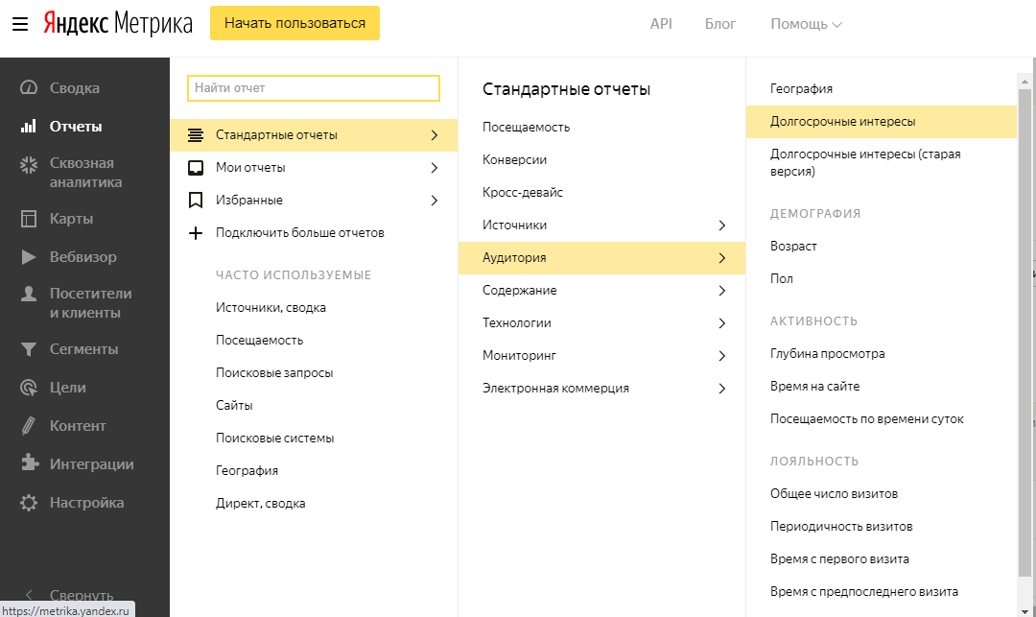Open Глубина просмотра report
Image resolution: width=1036 pixels, height=617 pixels.
827,353
